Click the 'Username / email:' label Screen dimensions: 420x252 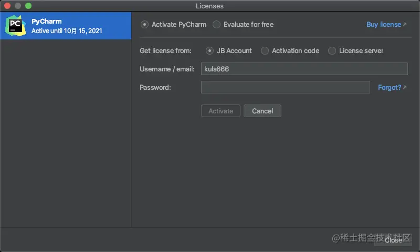pos(167,69)
